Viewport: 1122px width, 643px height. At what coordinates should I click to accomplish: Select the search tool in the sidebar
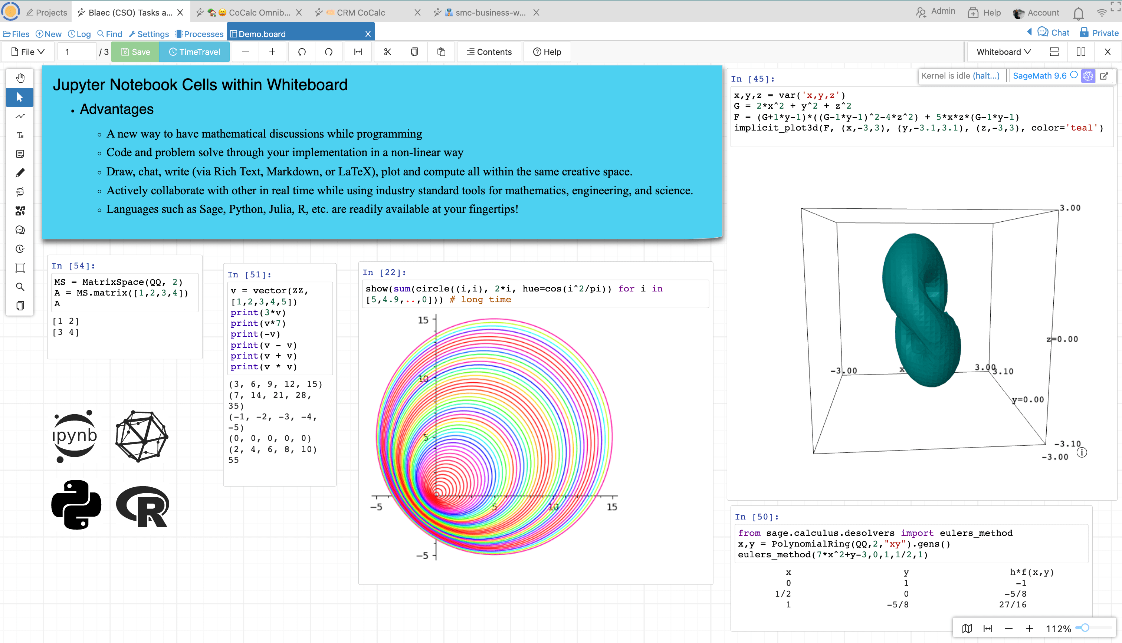pos(20,286)
